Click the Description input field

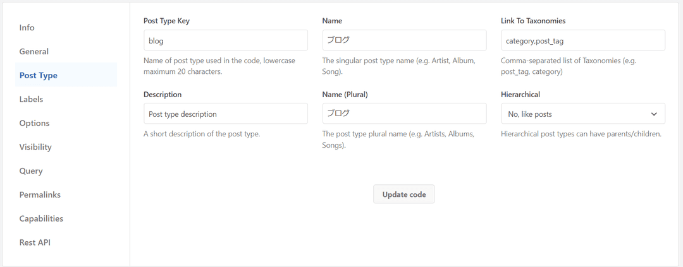point(226,114)
